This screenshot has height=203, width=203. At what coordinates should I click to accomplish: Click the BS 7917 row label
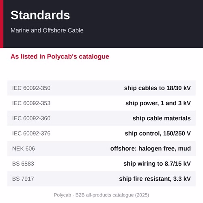[x=23, y=179]
